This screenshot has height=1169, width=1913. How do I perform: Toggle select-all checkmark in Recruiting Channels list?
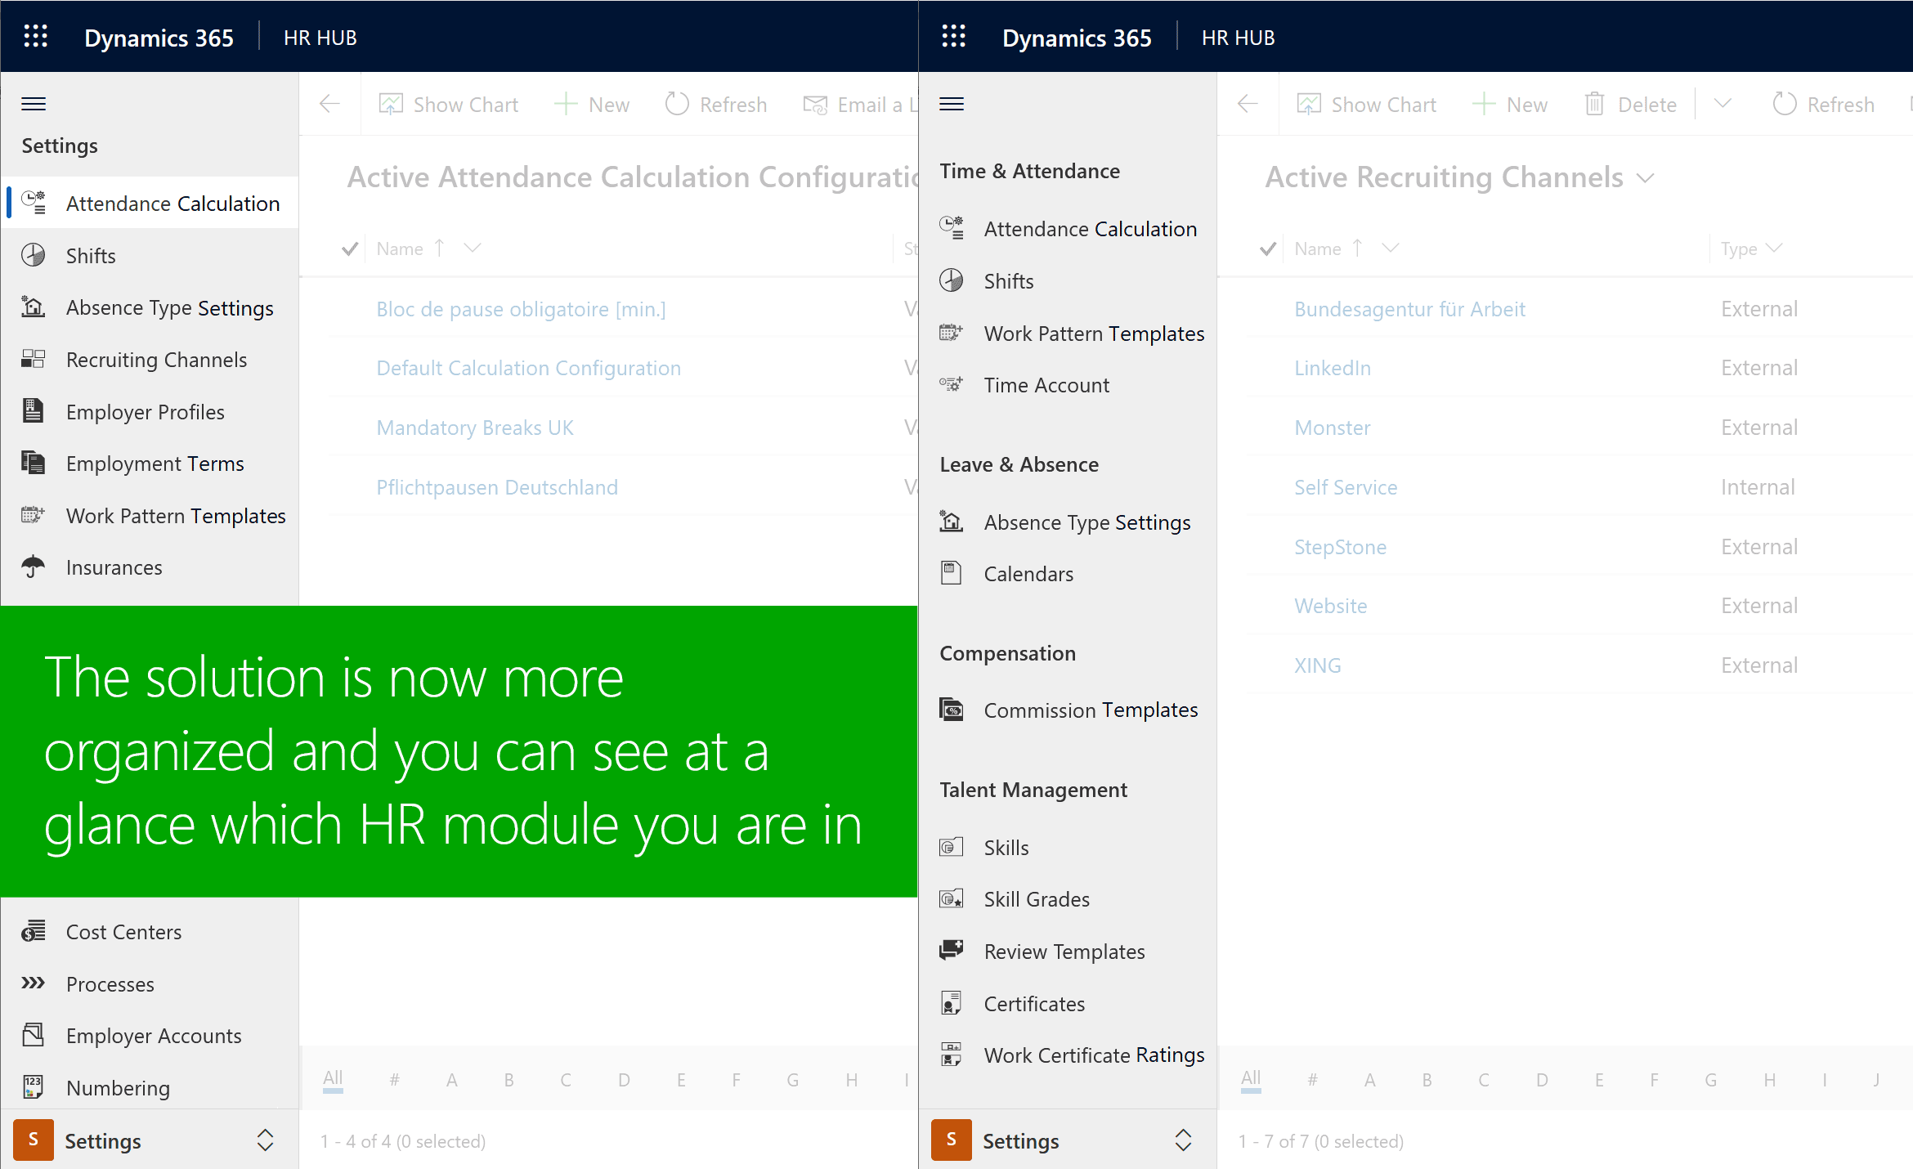click(1268, 249)
